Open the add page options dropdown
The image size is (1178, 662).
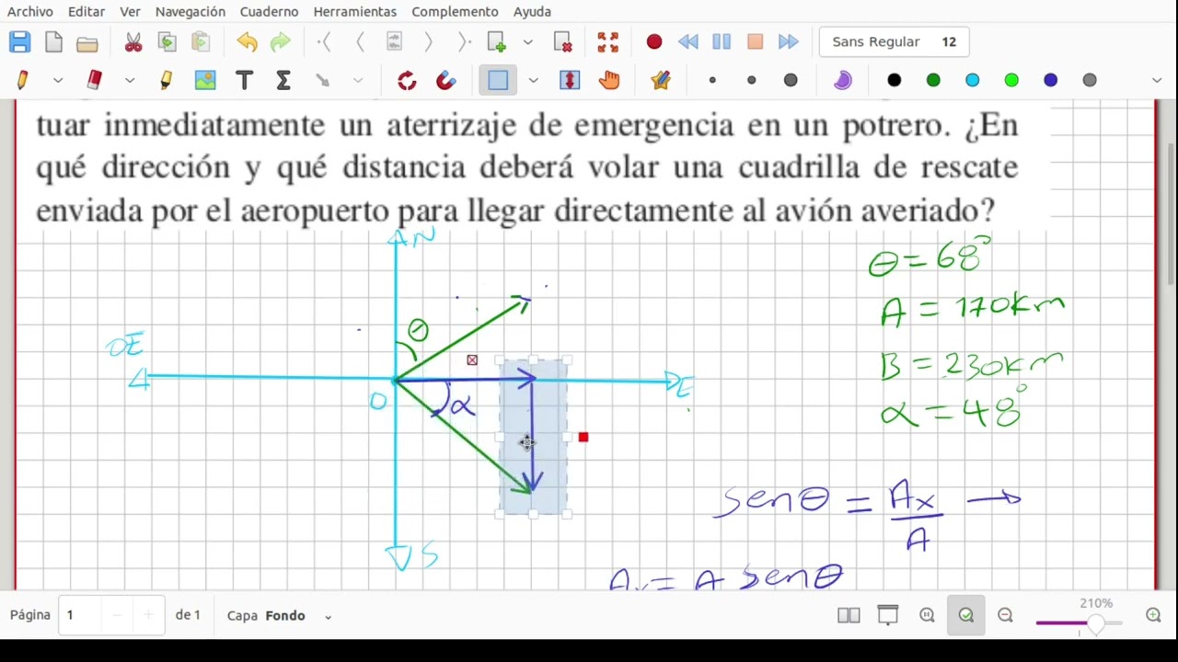tap(528, 41)
